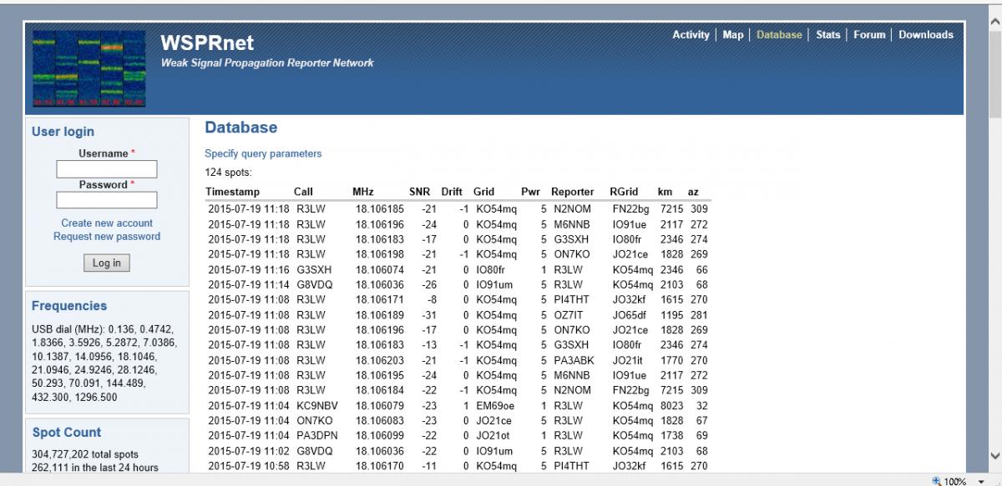Click the WSPRnet waterfall logo image
This screenshot has width=1002, height=486.
pyautogui.click(x=90, y=68)
